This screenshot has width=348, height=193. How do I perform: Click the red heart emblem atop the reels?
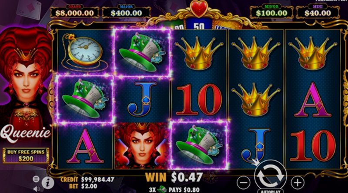pos(199,8)
